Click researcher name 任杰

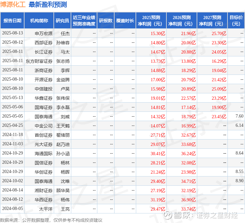pyautogui.click(x=65, y=33)
